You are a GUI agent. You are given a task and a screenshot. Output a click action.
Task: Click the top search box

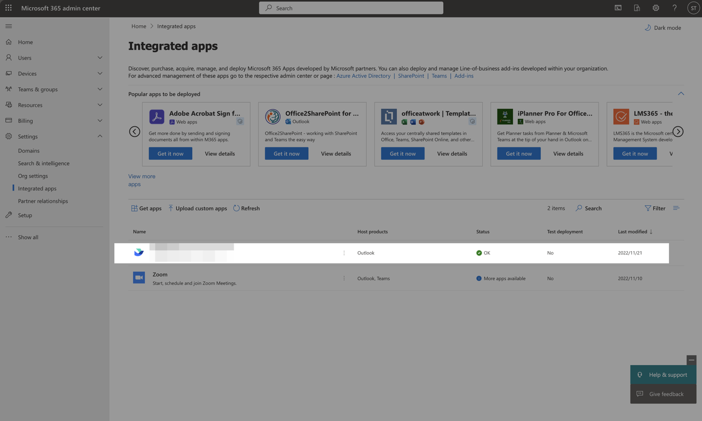tap(351, 8)
